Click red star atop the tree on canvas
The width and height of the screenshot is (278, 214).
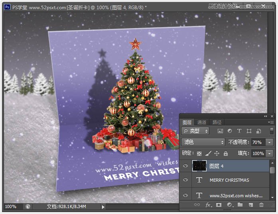click(135, 44)
